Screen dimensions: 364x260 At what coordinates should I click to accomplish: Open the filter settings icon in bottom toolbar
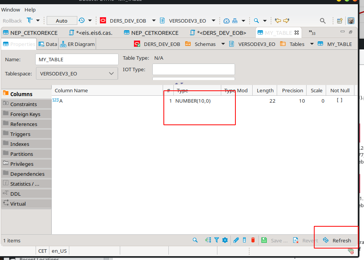(217, 240)
